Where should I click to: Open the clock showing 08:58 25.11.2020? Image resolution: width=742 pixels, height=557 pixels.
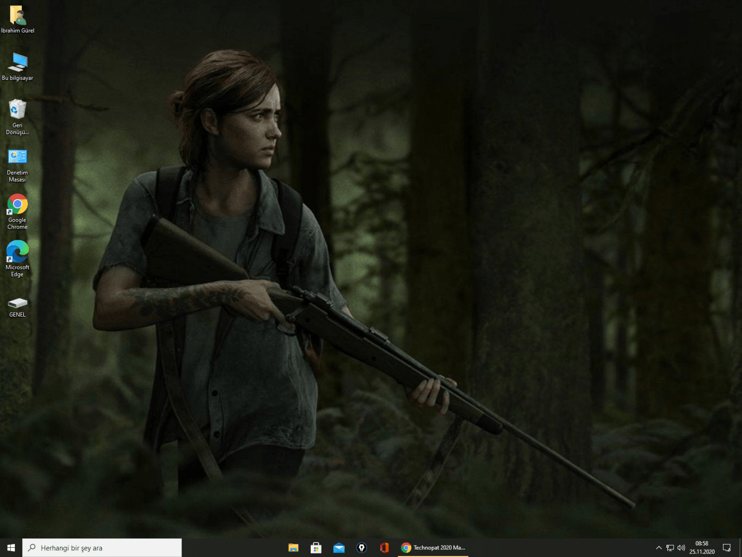click(x=702, y=548)
